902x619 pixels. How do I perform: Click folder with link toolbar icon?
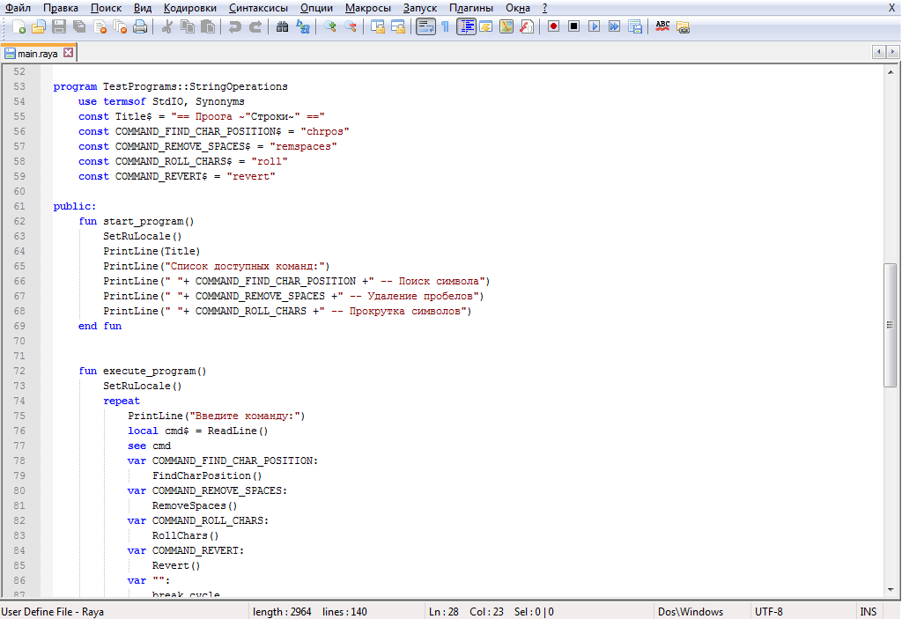[x=683, y=26]
